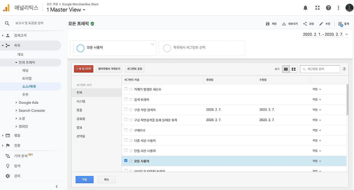Select the 선택됨 segment view
Screen dimensions: 354x190
click(x=97, y=136)
